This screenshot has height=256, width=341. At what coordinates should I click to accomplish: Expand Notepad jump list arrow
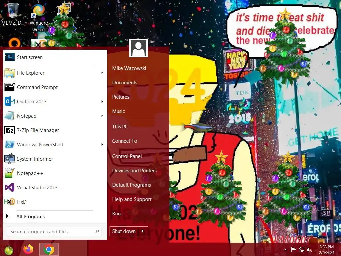[x=102, y=116]
